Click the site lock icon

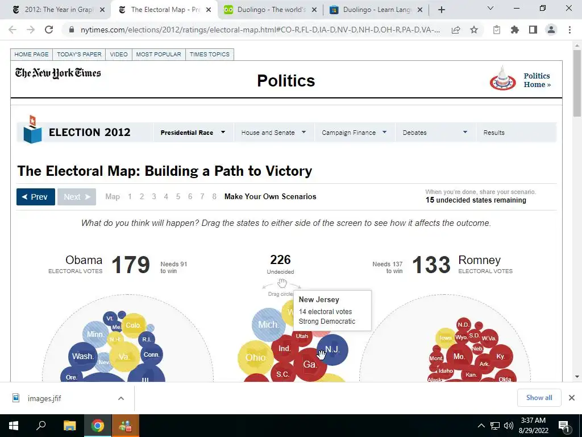click(x=72, y=30)
